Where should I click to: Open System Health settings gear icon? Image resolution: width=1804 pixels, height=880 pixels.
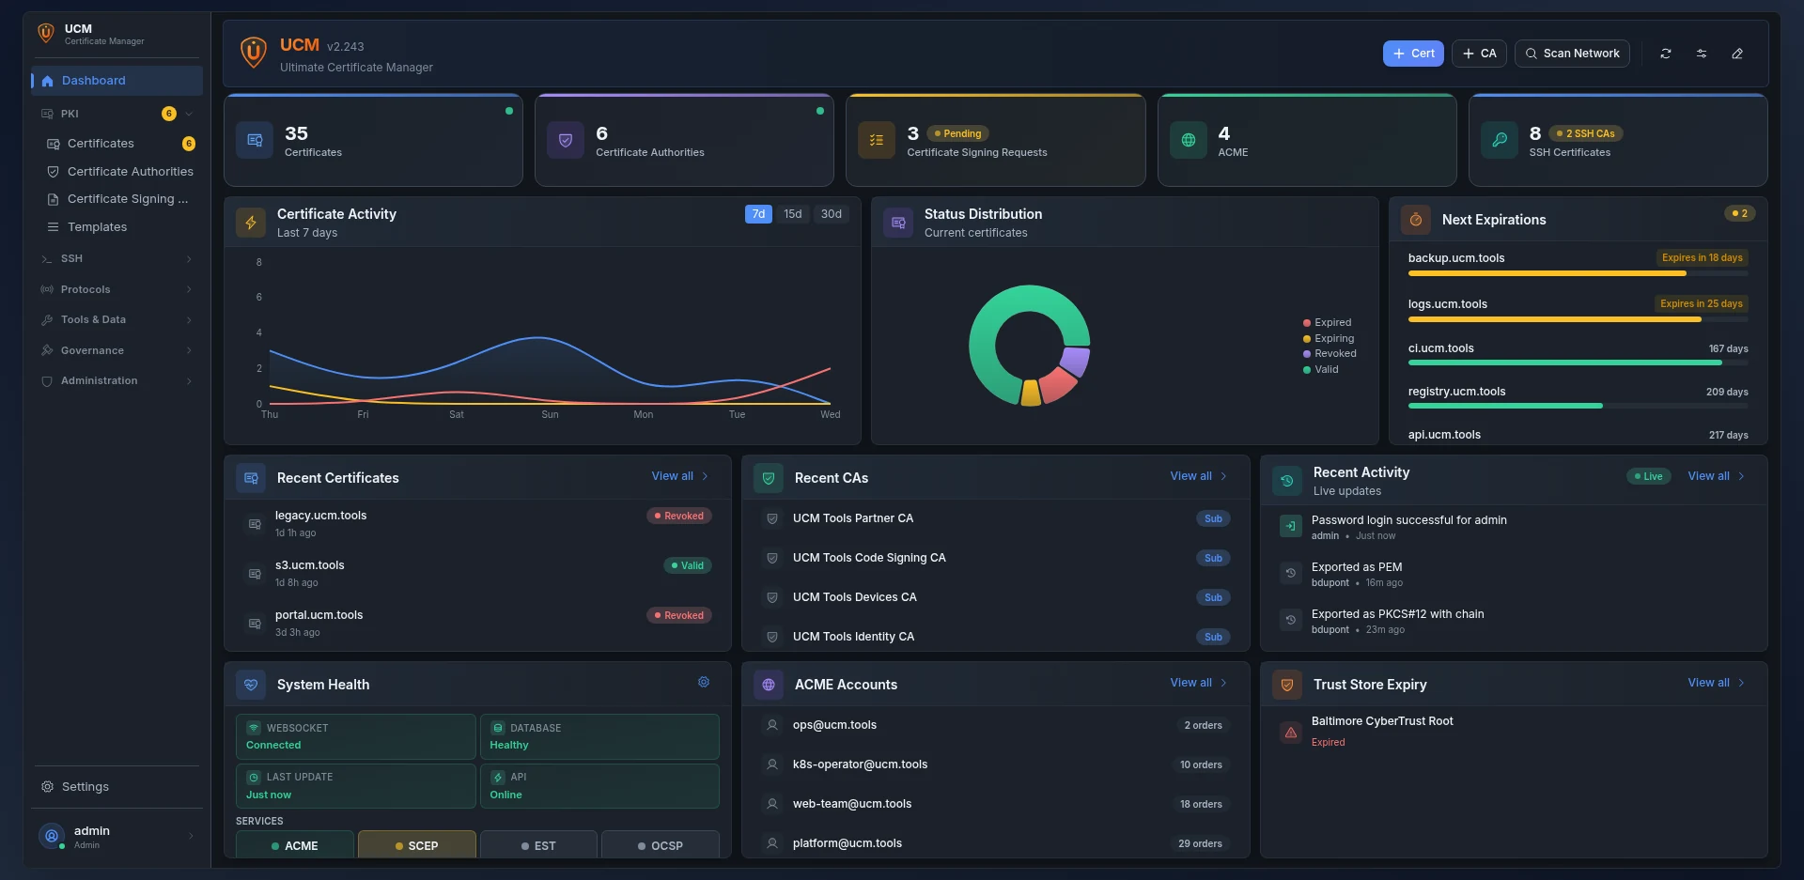(x=704, y=683)
